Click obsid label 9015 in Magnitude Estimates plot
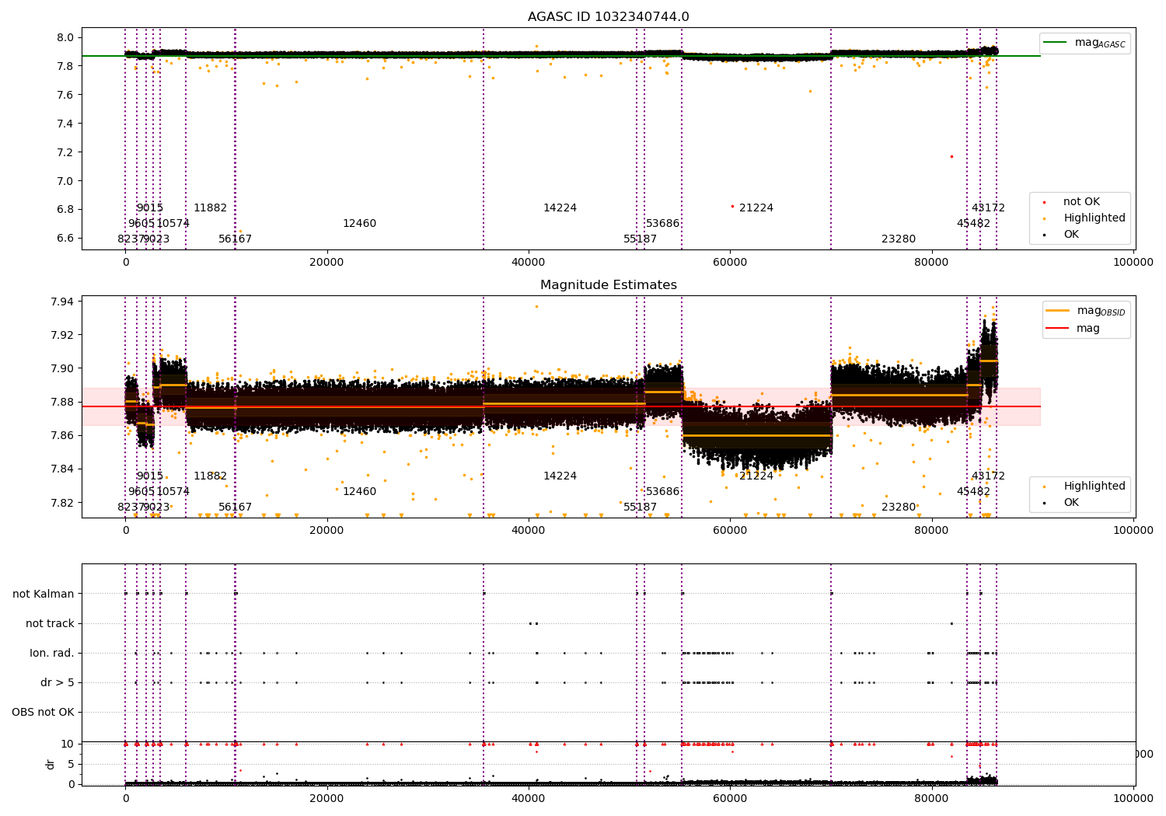 pyautogui.click(x=150, y=476)
